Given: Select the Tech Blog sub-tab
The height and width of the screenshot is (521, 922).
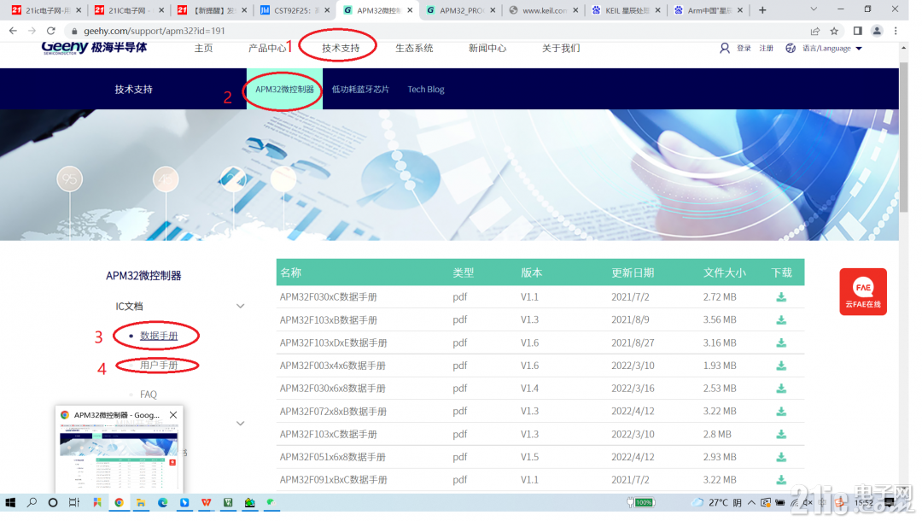Looking at the screenshot, I should coord(426,90).
